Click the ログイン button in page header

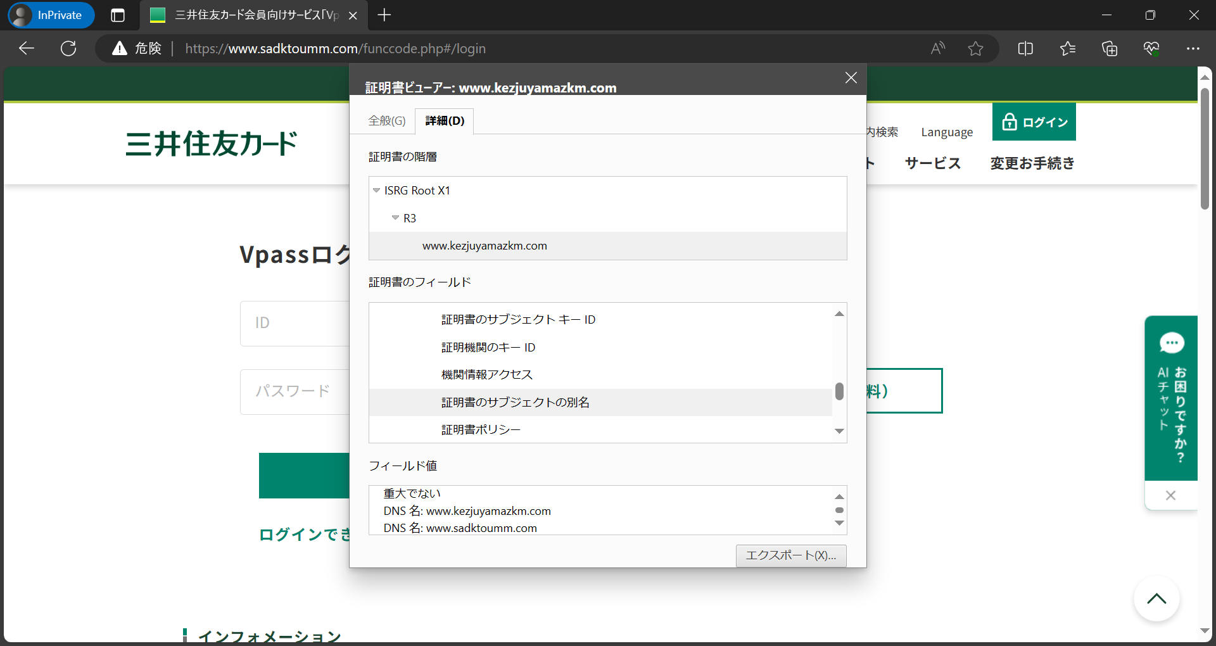(1034, 122)
